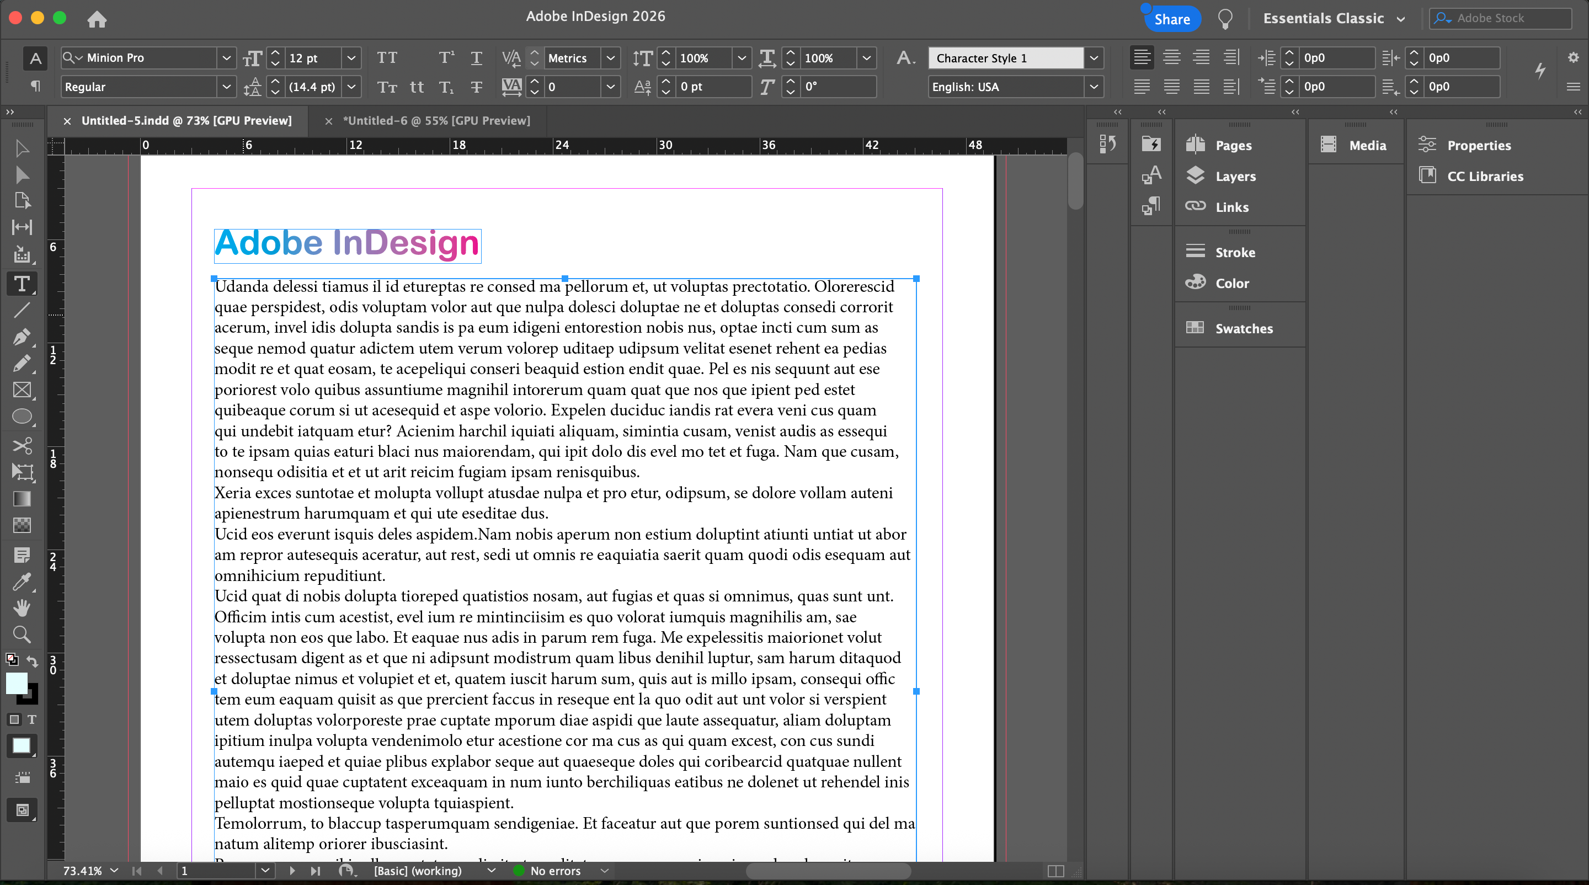Toggle Strikethrough text formatting
This screenshot has height=885, width=1589.
[476, 87]
